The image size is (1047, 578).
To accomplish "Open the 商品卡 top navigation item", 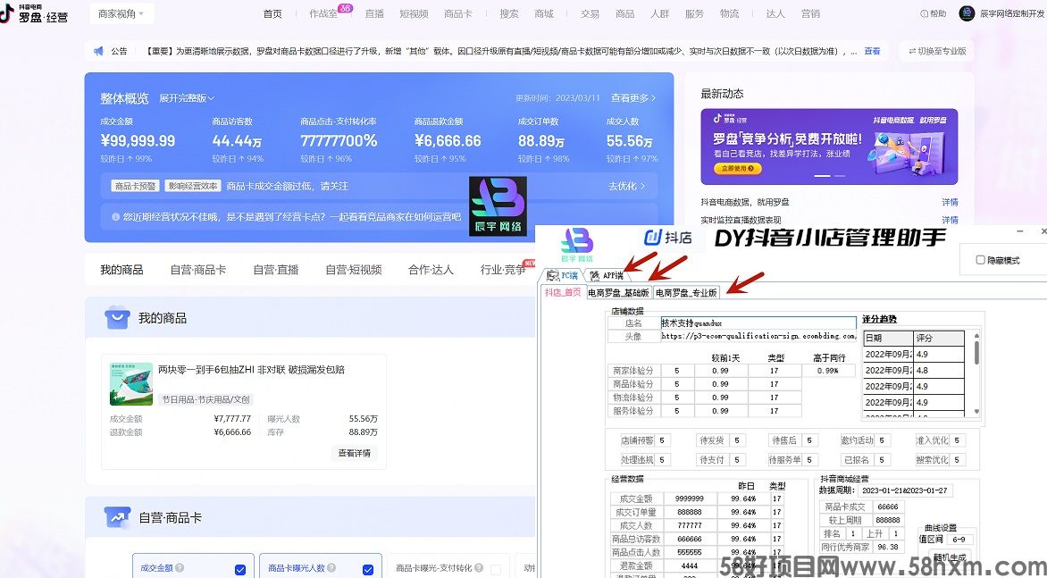I will point(458,13).
